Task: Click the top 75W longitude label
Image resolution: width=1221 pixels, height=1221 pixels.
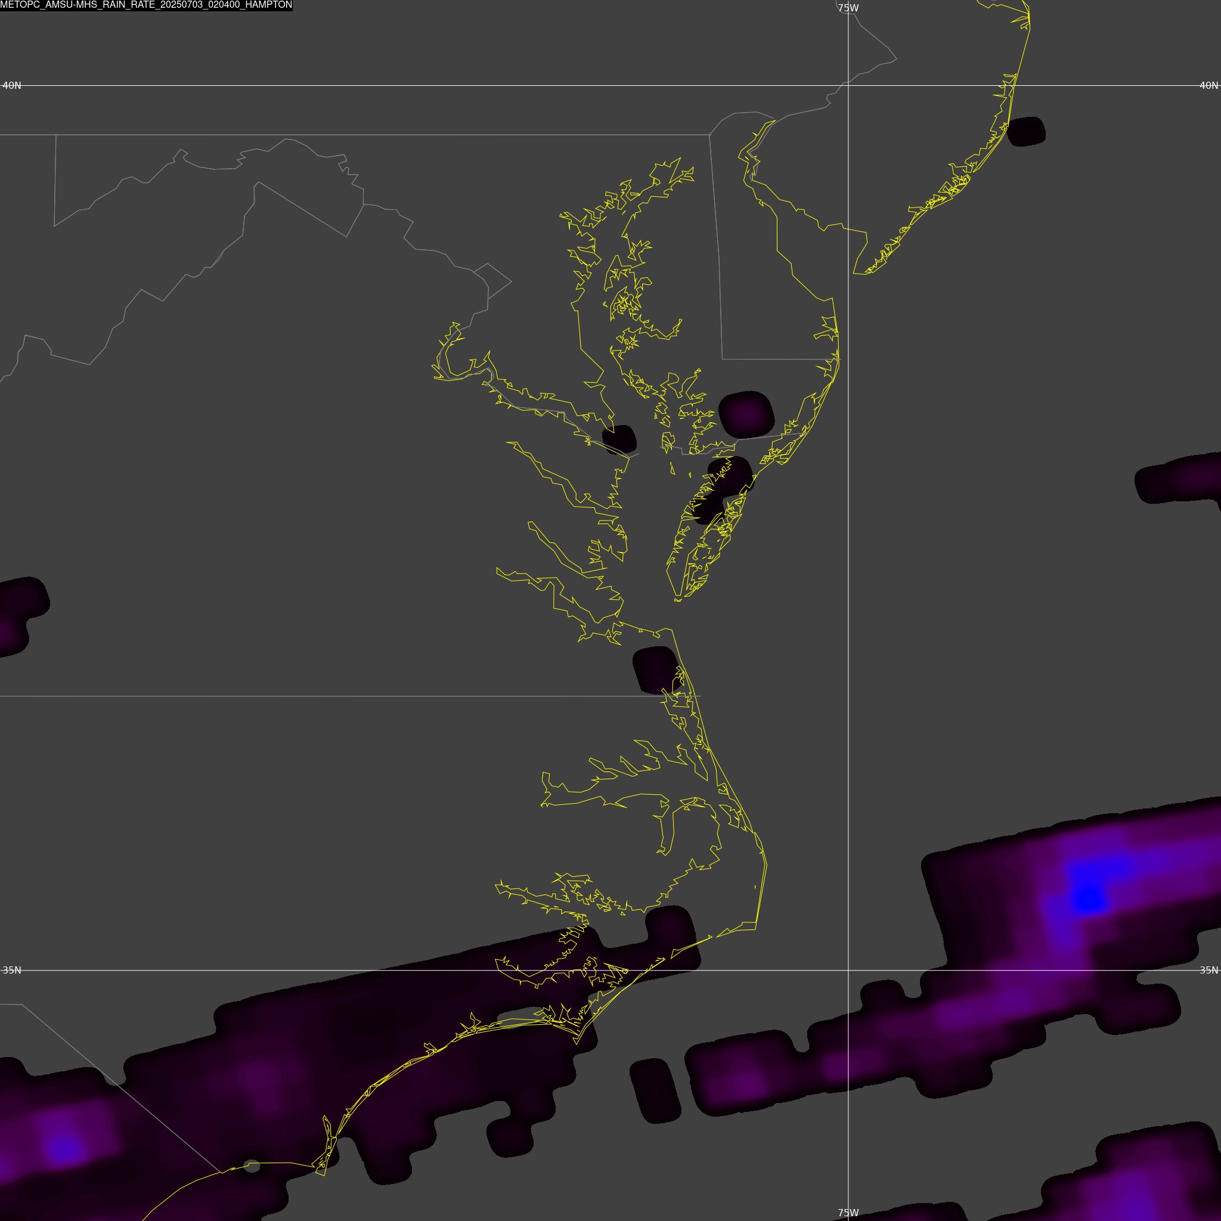Action: pos(848,8)
